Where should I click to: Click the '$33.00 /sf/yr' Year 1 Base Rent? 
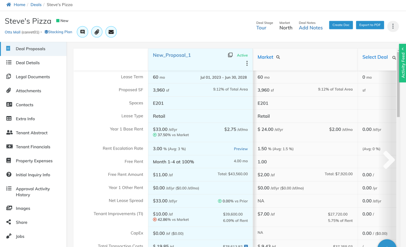click(165, 129)
